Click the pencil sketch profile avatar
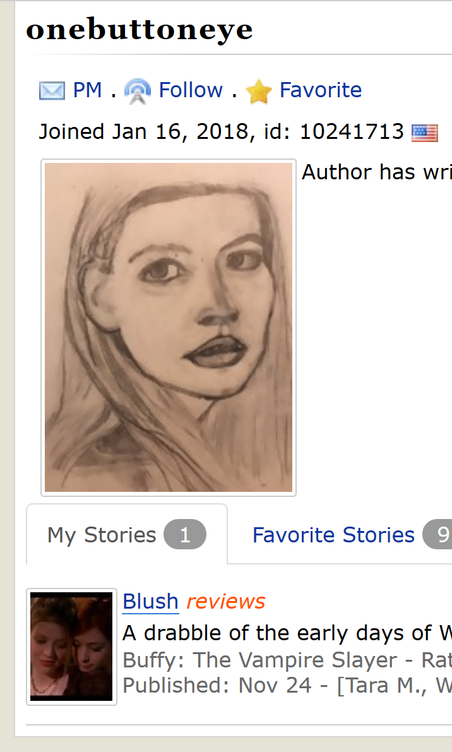The height and width of the screenshot is (752, 452). pyautogui.click(x=169, y=327)
